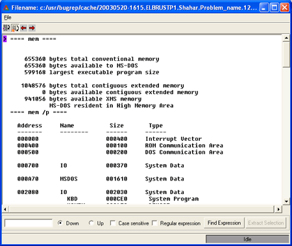Click the 'Size' column heading
The width and height of the screenshot is (292, 246).
point(117,125)
